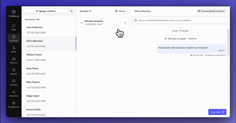Click the Hola! Estás interesada message bubble

click(191, 49)
